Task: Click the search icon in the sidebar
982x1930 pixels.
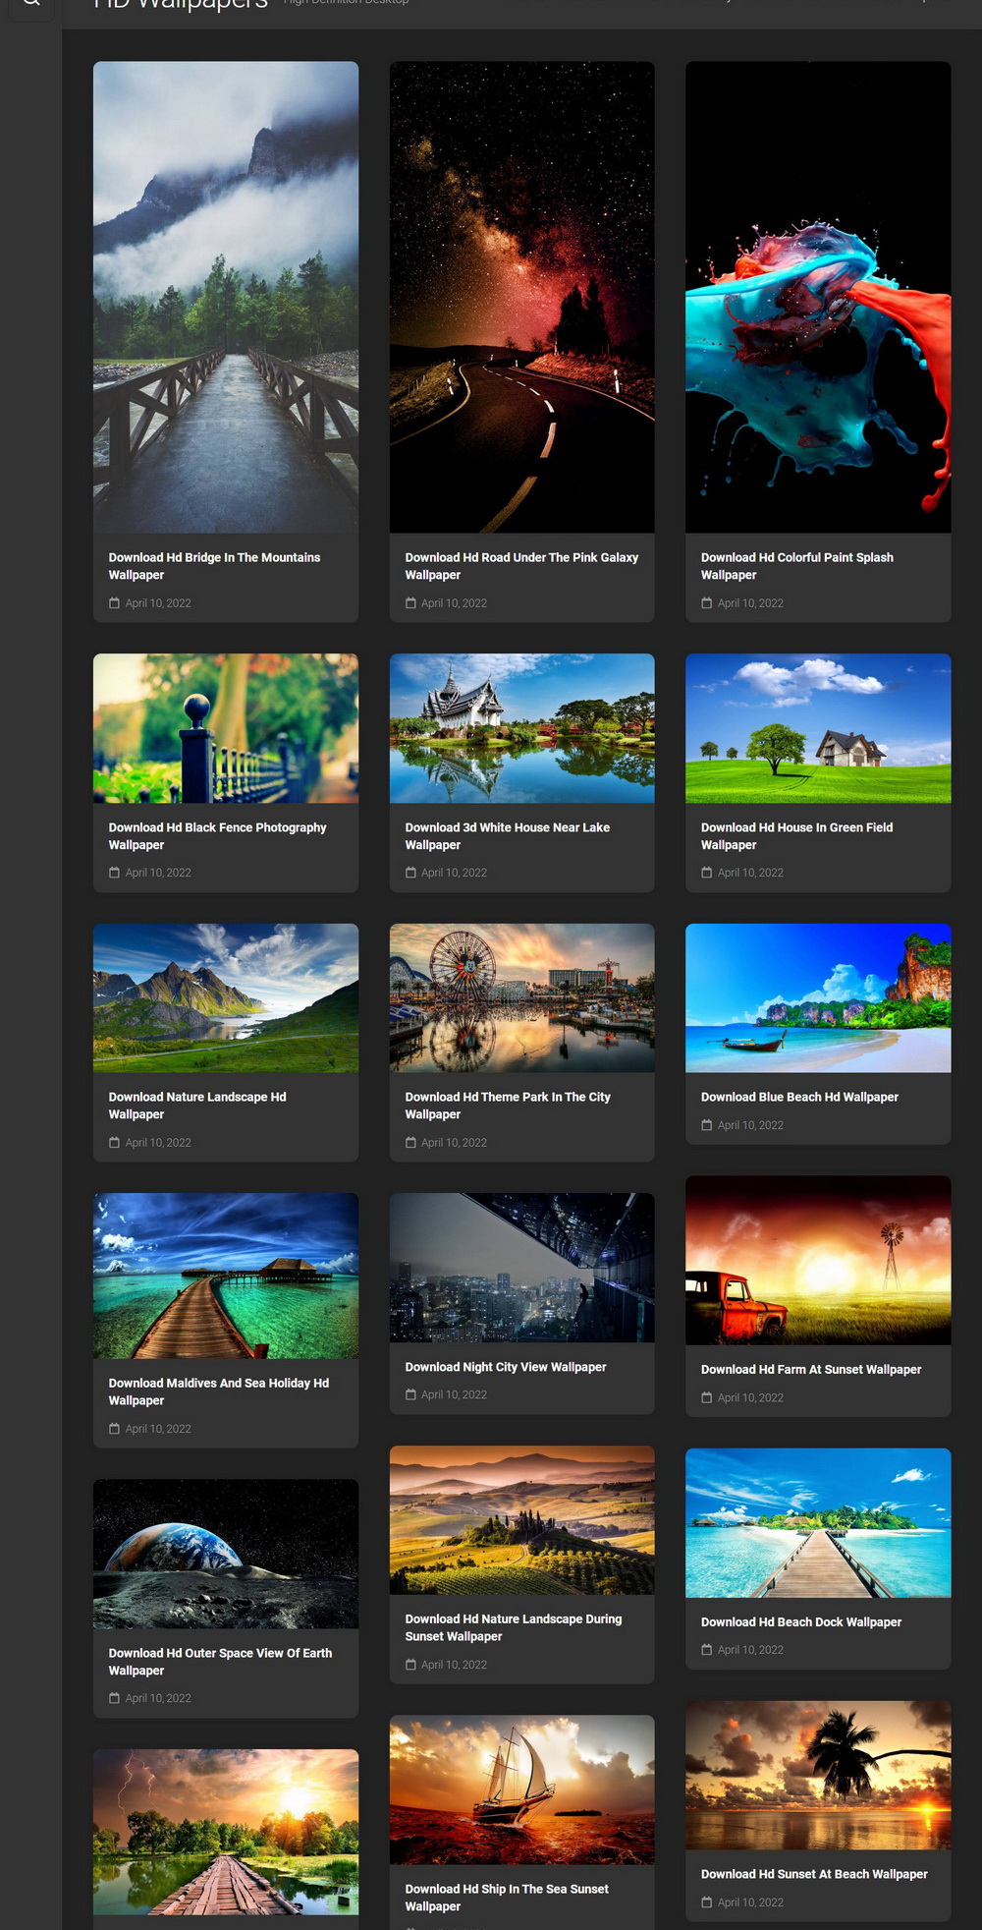Action: 31,3
